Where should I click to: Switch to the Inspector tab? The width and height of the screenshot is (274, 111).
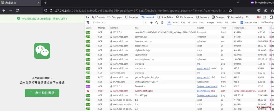click(x=132, y=17)
